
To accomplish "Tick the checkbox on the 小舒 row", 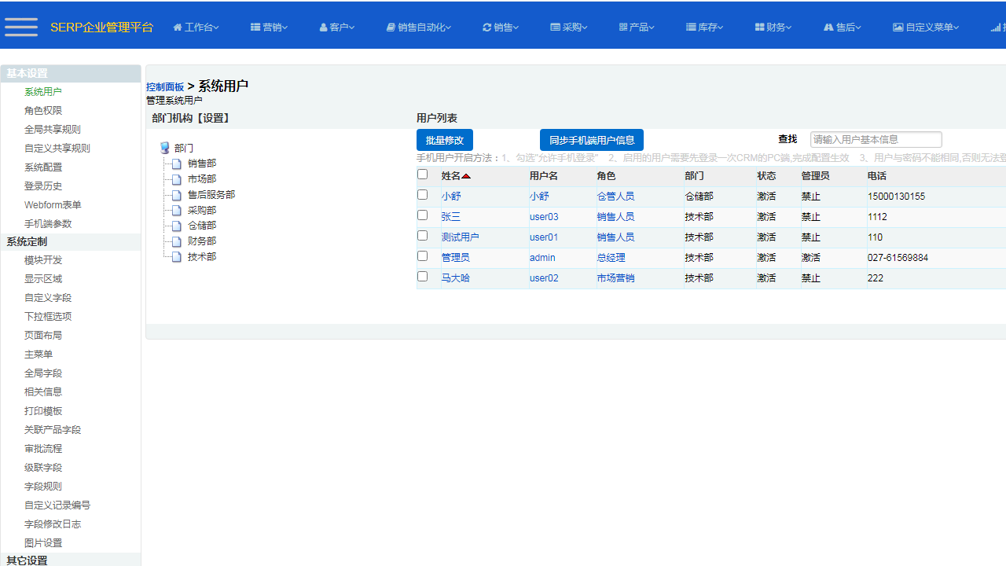I will tap(422, 196).
